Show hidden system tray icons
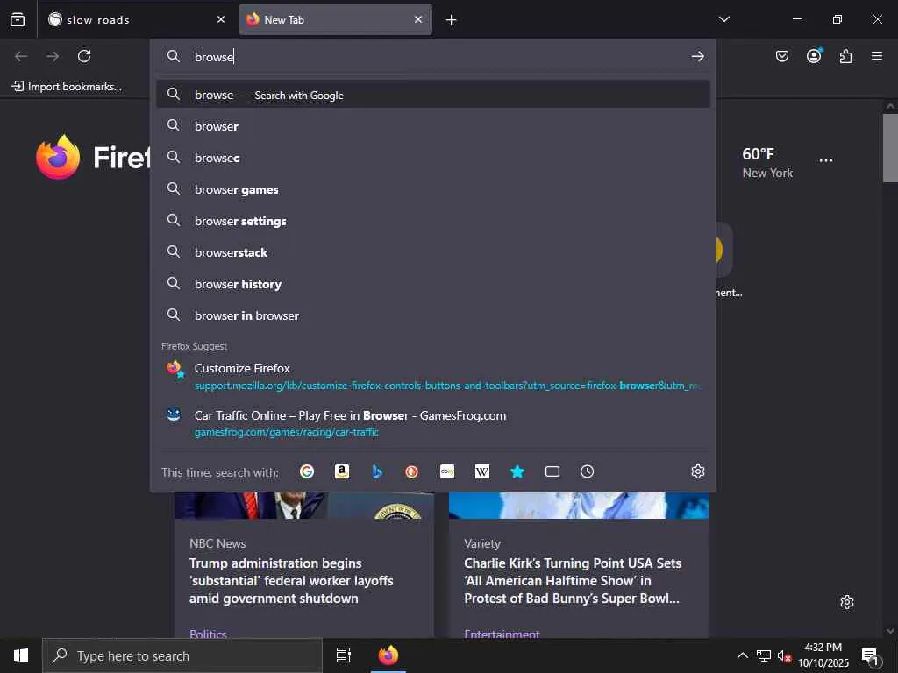 tap(742, 655)
